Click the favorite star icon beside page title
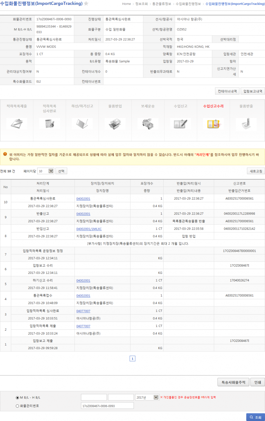The width and height of the screenshot is (265, 421). click(86, 4)
